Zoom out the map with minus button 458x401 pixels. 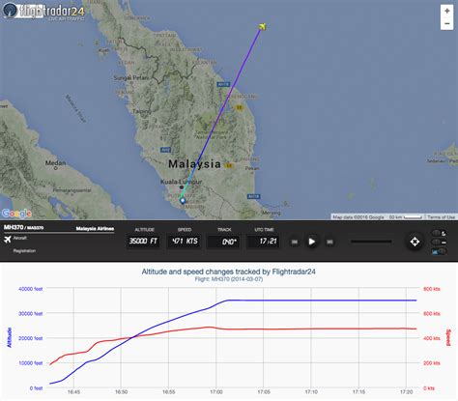click(x=446, y=23)
